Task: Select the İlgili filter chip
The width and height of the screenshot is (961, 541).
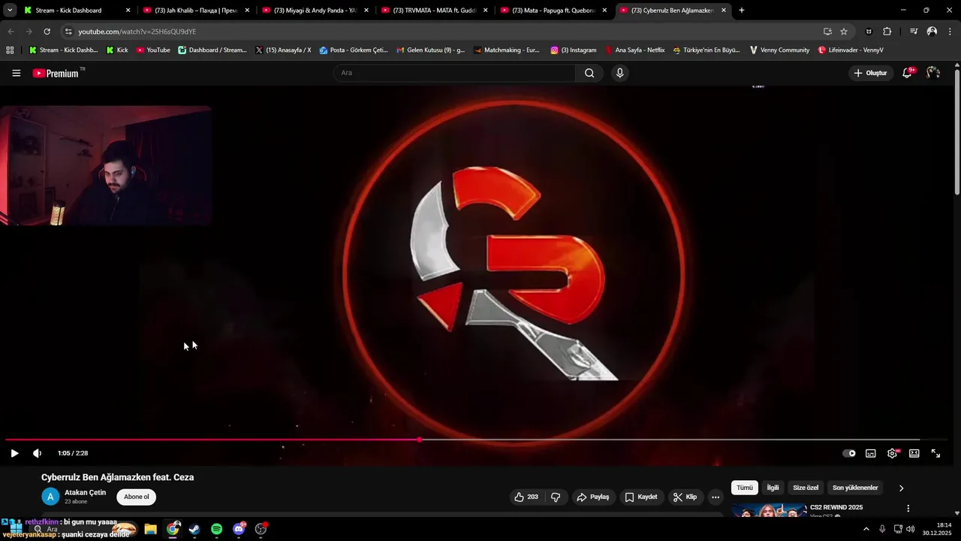Action: [773, 488]
